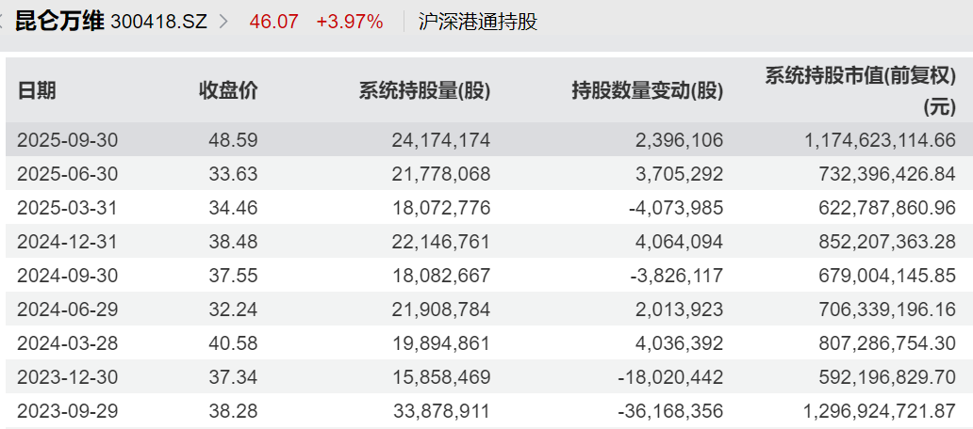The height and width of the screenshot is (429, 973).
Task: Click the 300418.SZ stock code
Action: 158,21
